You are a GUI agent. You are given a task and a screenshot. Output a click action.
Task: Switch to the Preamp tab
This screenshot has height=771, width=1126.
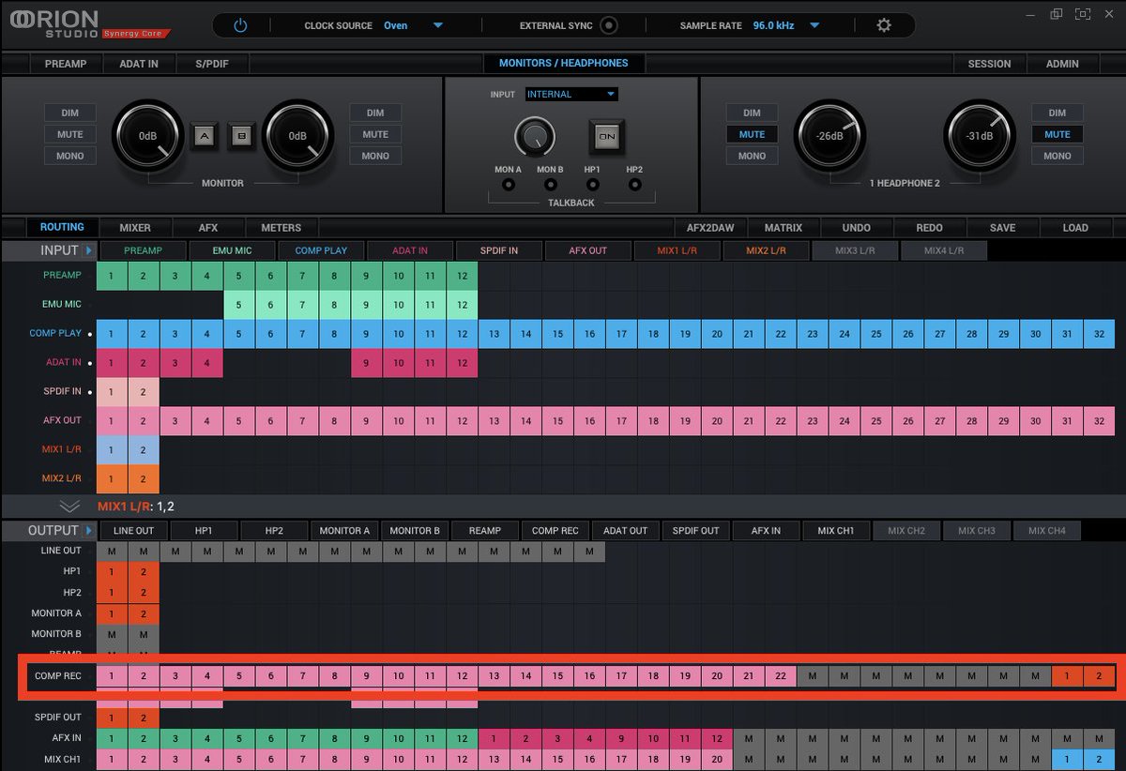(x=65, y=64)
